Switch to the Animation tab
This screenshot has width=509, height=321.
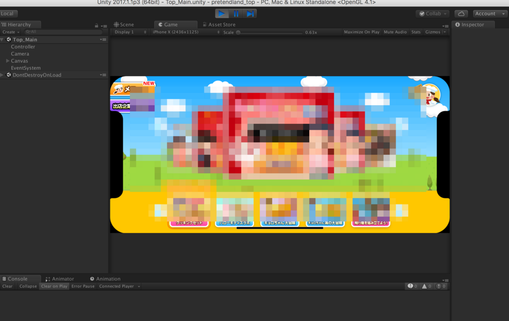pyautogui.click(x=105, y=279)
